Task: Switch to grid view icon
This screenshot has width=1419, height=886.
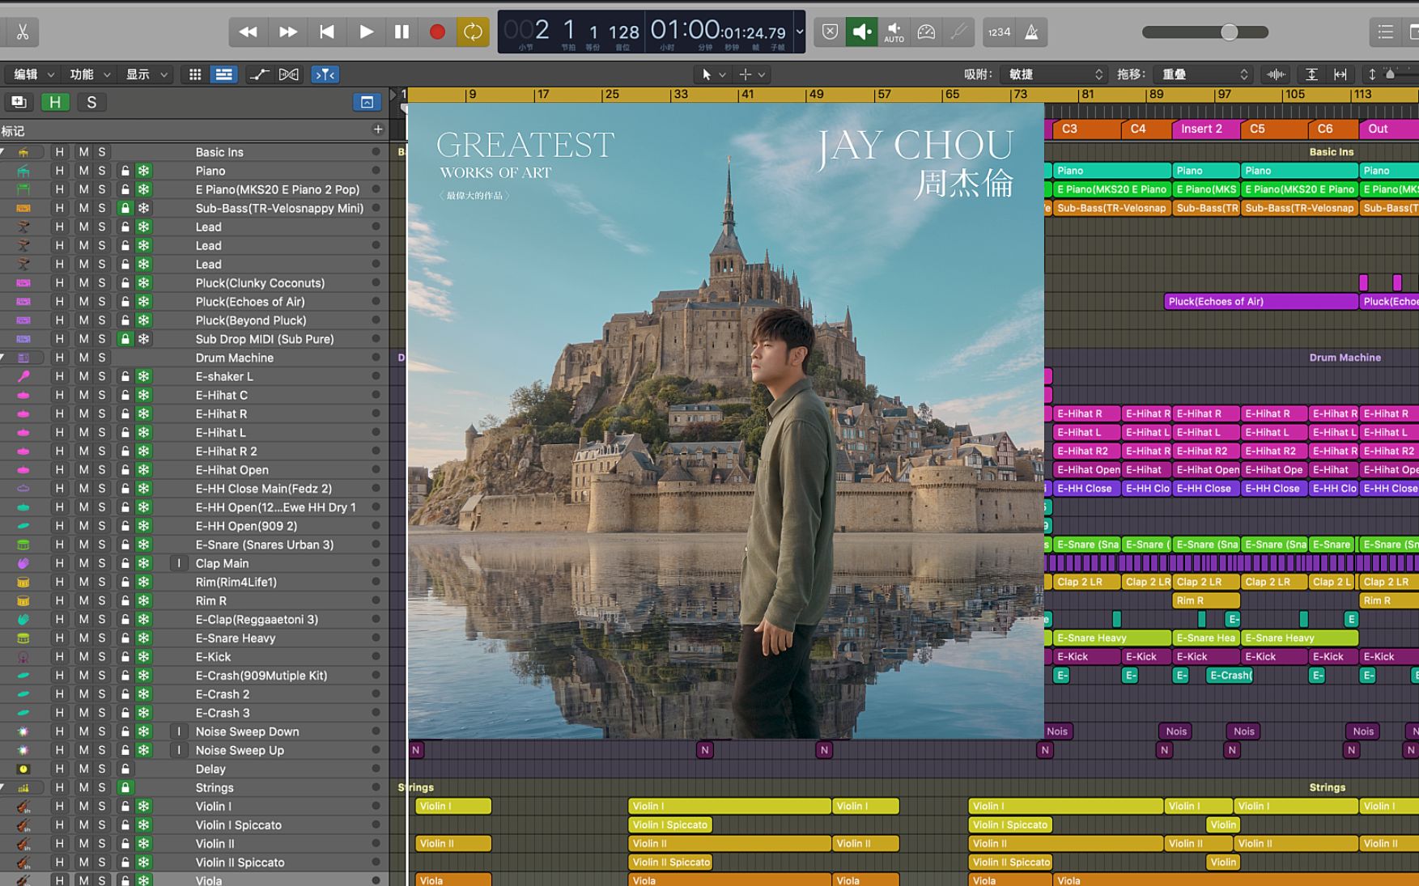Action: click(x=195, y=74)
